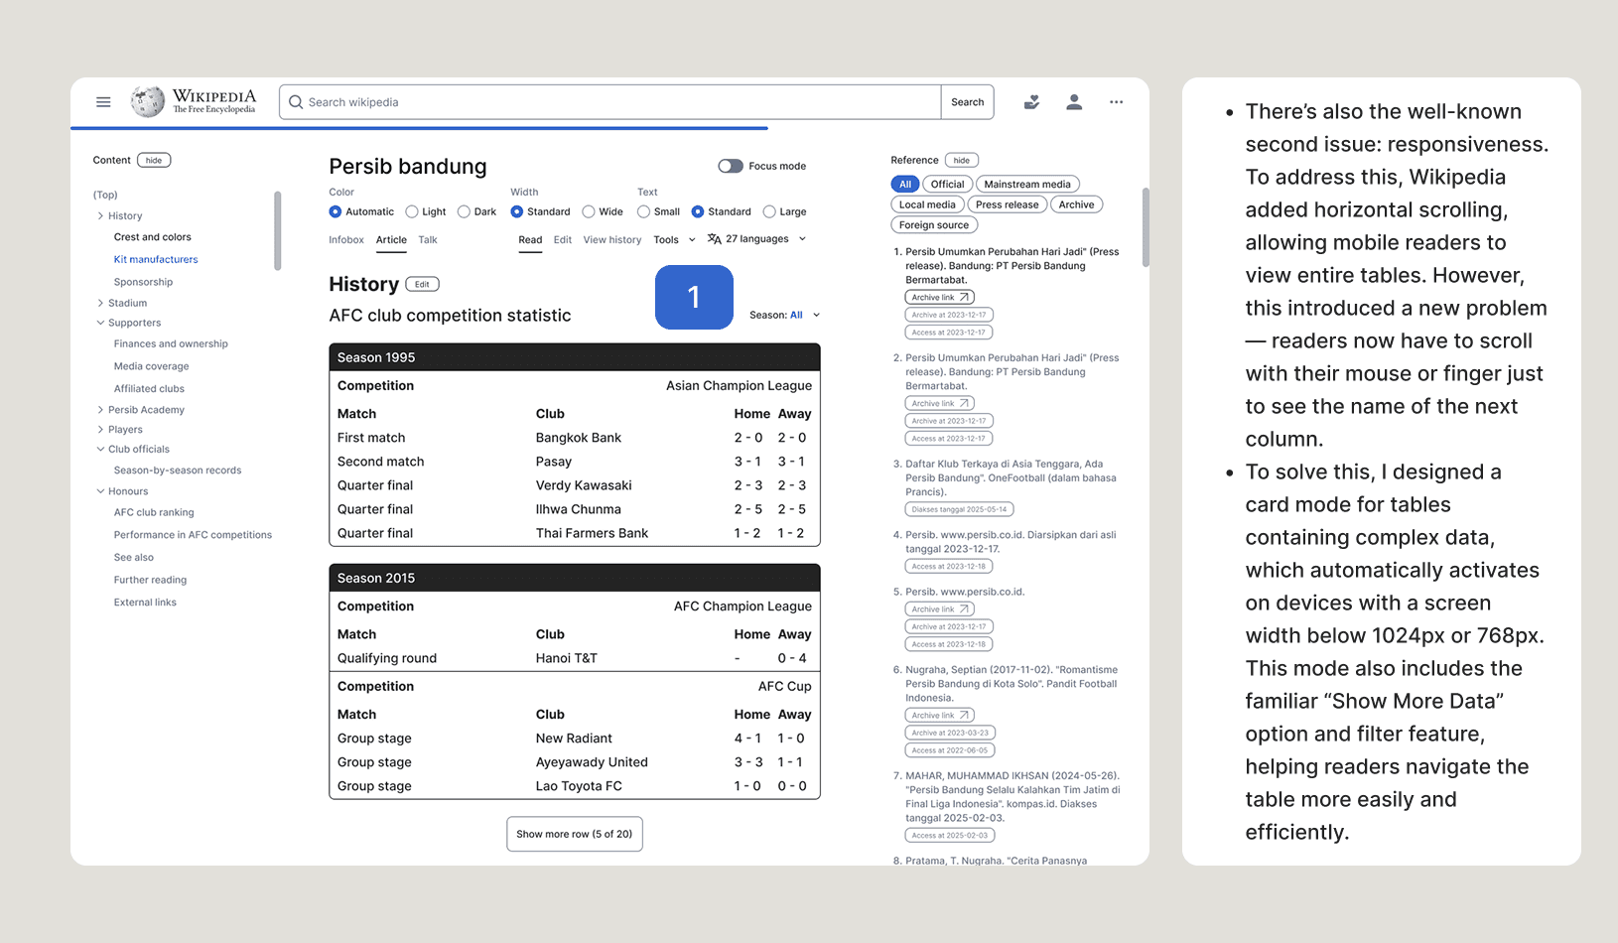Click the Reference panel scrollbar
This screenshot has width=1618, height=943.
(1146, 227)
